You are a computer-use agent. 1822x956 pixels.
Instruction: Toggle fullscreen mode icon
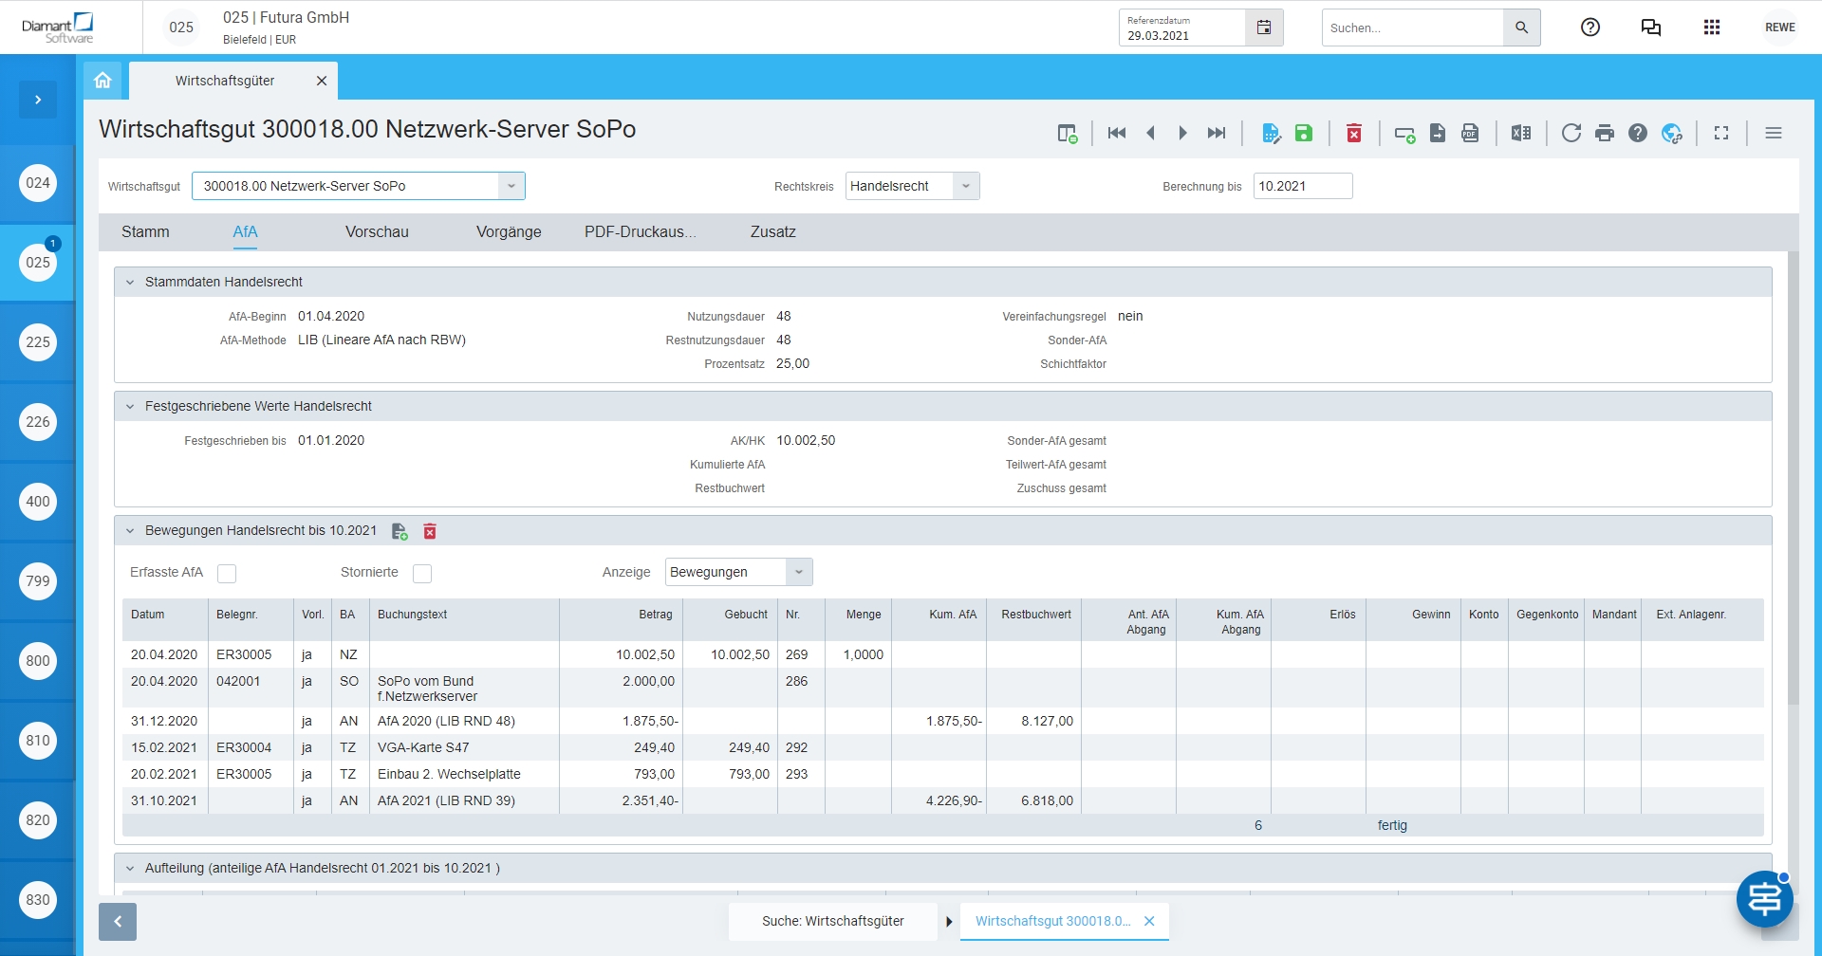1721,133
